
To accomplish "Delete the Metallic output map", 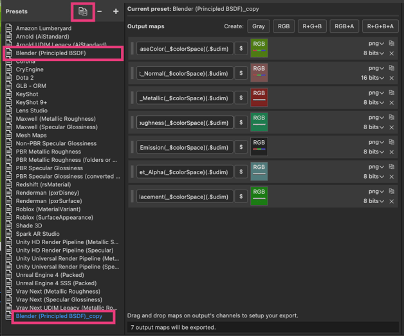I will 392,103.
